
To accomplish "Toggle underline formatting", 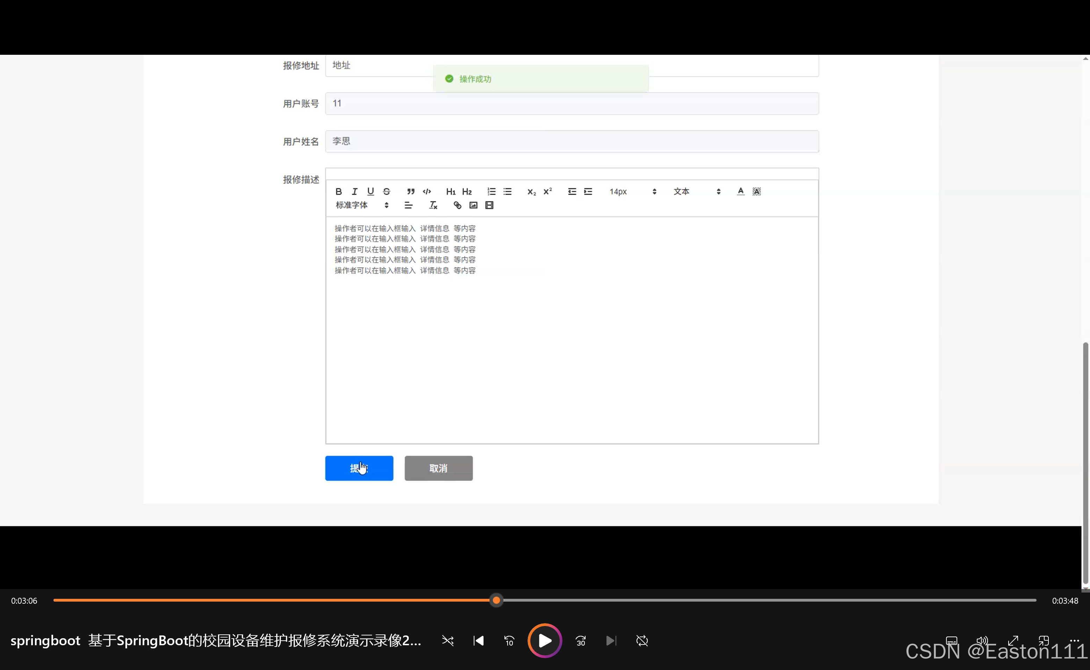I will pos(370,192).
